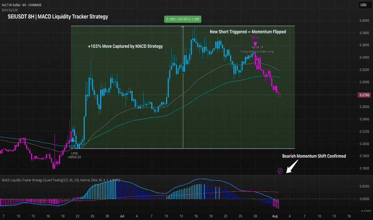Select the New Short Triggered annotation text
This screenshot has height=220, width=373.
(248, 32)
